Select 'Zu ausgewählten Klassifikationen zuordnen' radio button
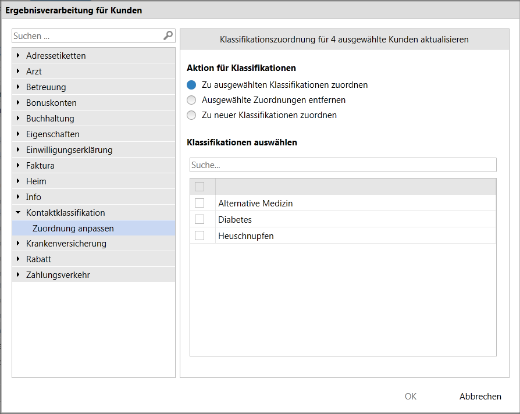Screen dimensions: 520x414 [x=191, y=85]
